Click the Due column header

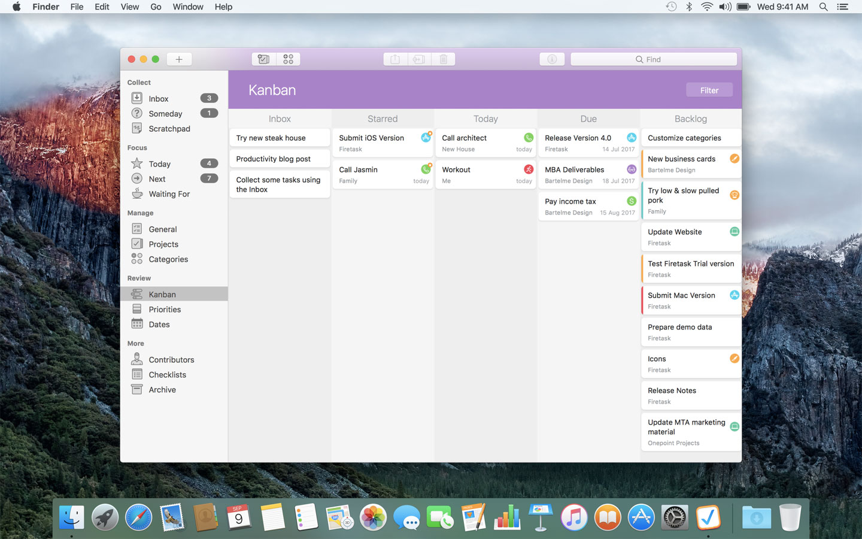tap(588, 119)
